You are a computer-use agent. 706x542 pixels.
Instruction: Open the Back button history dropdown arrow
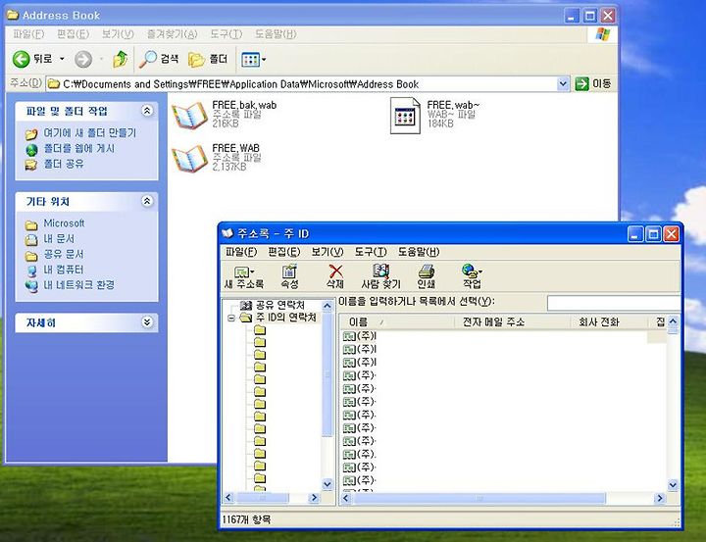pos(62,59)
